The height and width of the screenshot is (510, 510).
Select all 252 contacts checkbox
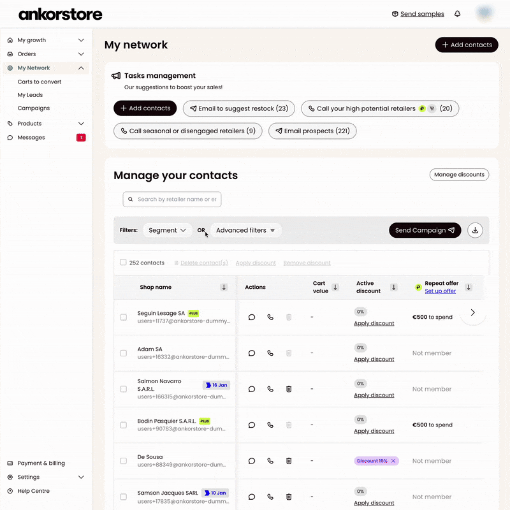pyautogui.click(x=123, y=263)
